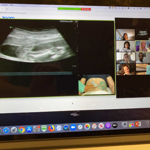
Task: Select top-left tile with woman under ceiling light
Action: (x=125, y=35)
